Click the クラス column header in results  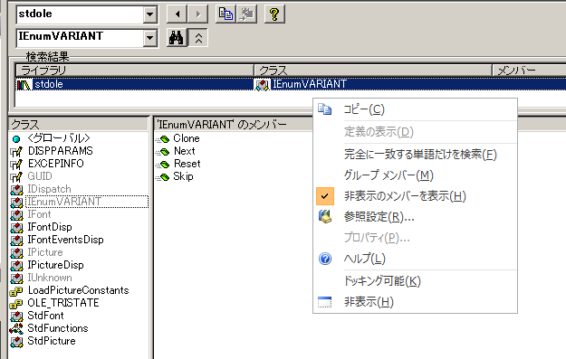tap(373, 71)
